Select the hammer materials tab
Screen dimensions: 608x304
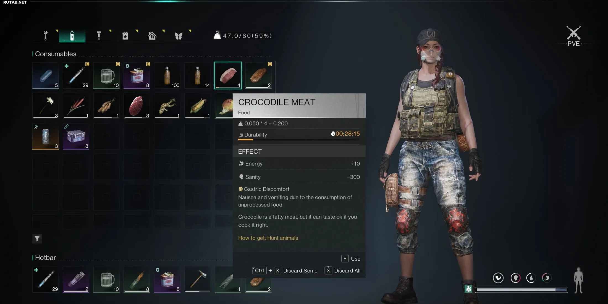[x=99, y=36]
